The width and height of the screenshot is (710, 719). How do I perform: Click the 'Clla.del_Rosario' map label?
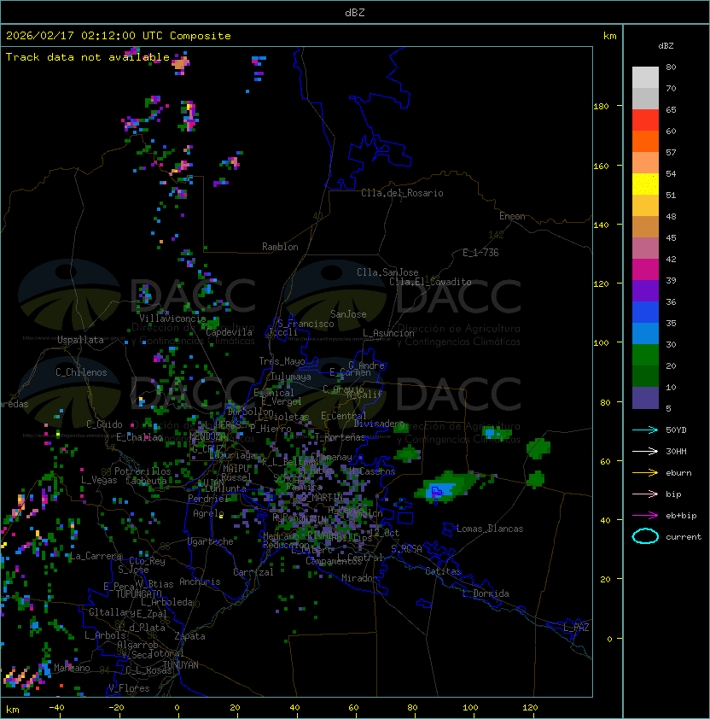pos(402,193)
